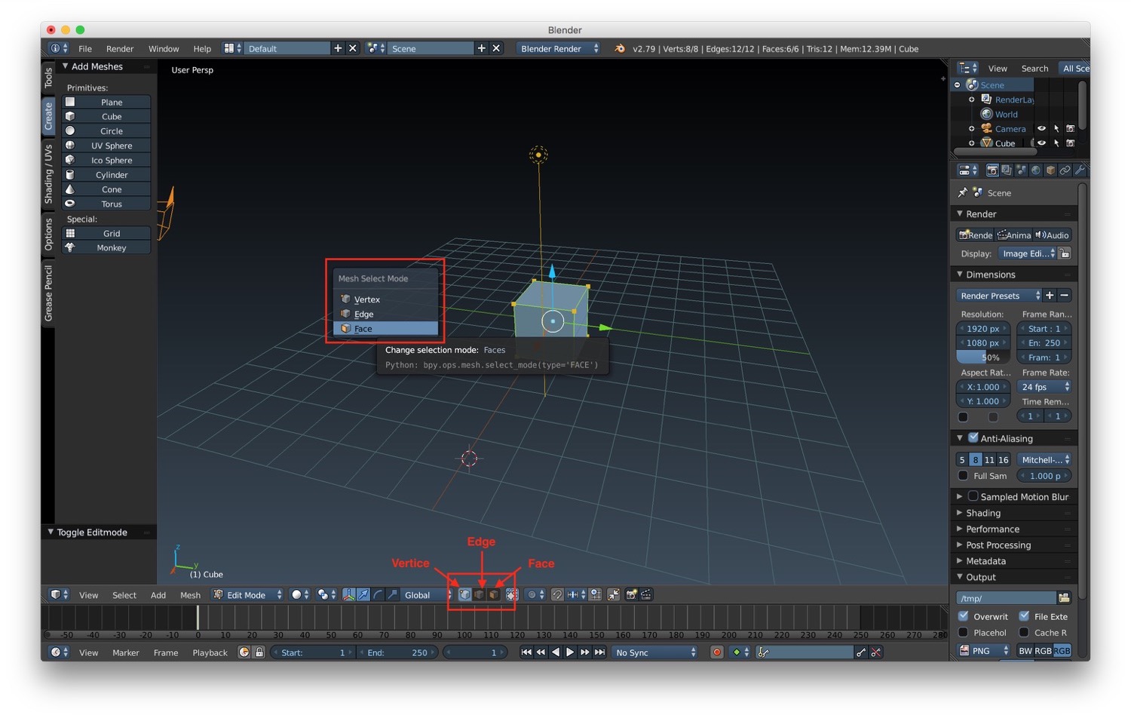The height and width of the screenshot is (718, 1131).
Task: Enable scale manipulator icon
Action: click(x=392, y=594)
